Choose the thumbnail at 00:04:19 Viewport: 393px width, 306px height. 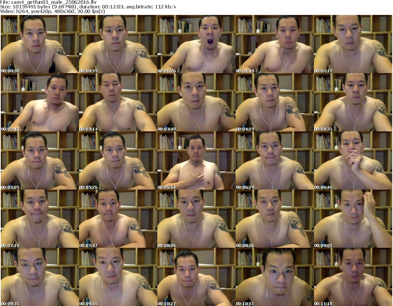click(274, 102)
